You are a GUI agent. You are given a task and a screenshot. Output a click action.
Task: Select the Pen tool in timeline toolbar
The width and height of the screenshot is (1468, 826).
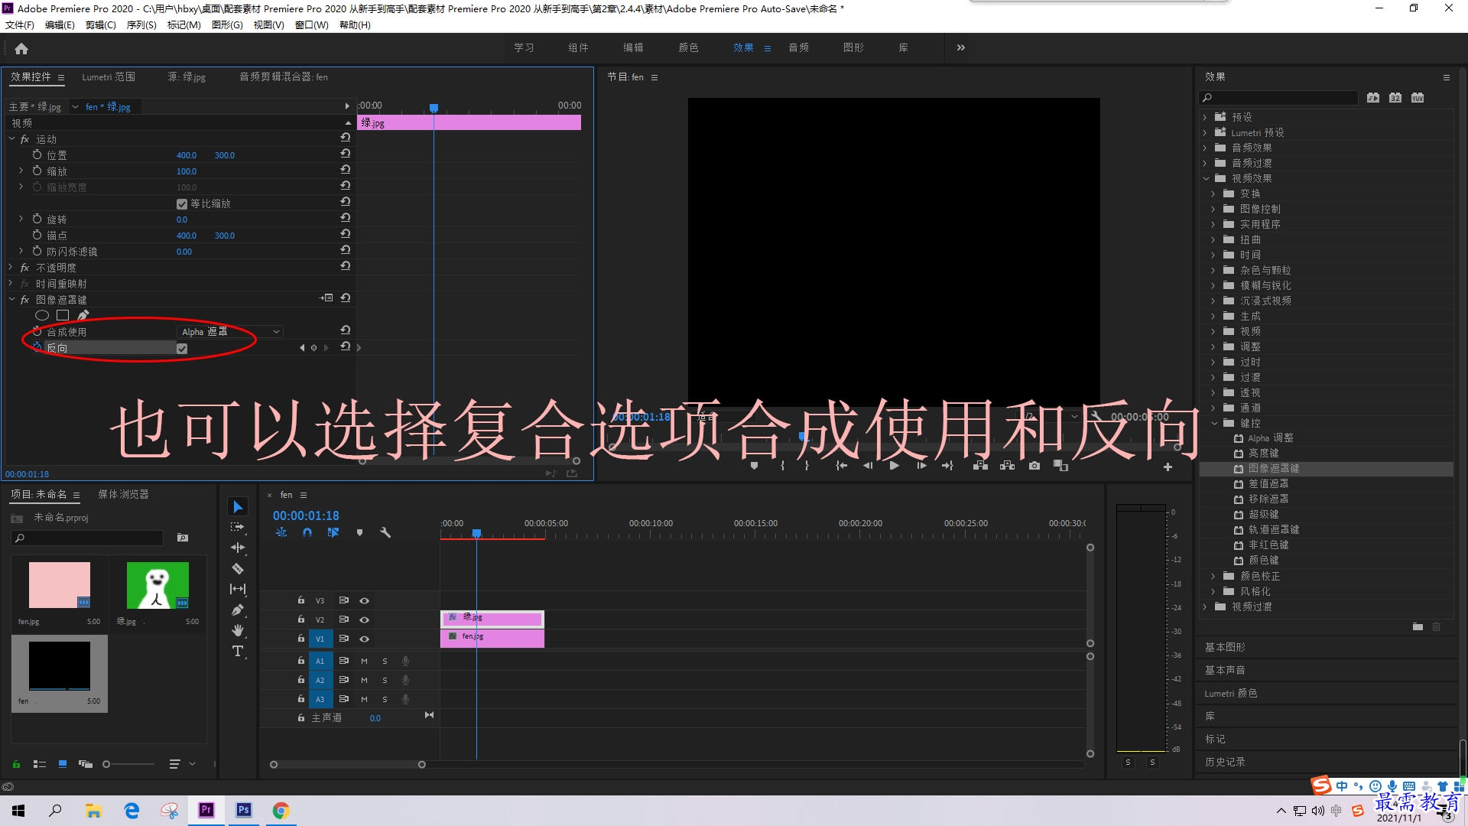coord(238,610)
